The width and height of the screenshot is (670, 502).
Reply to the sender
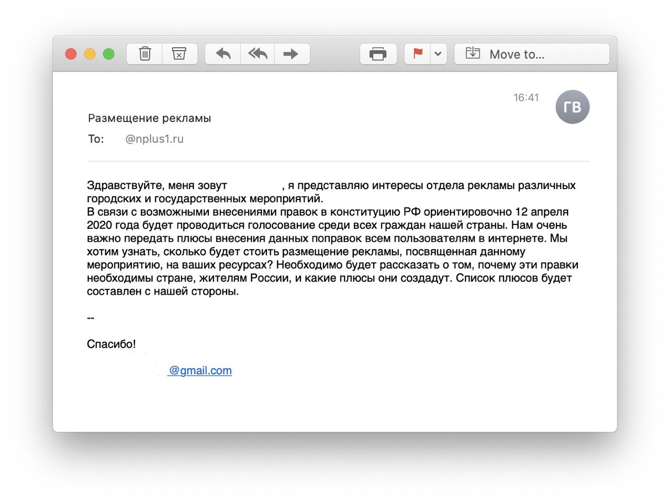[x=223, y=54]
